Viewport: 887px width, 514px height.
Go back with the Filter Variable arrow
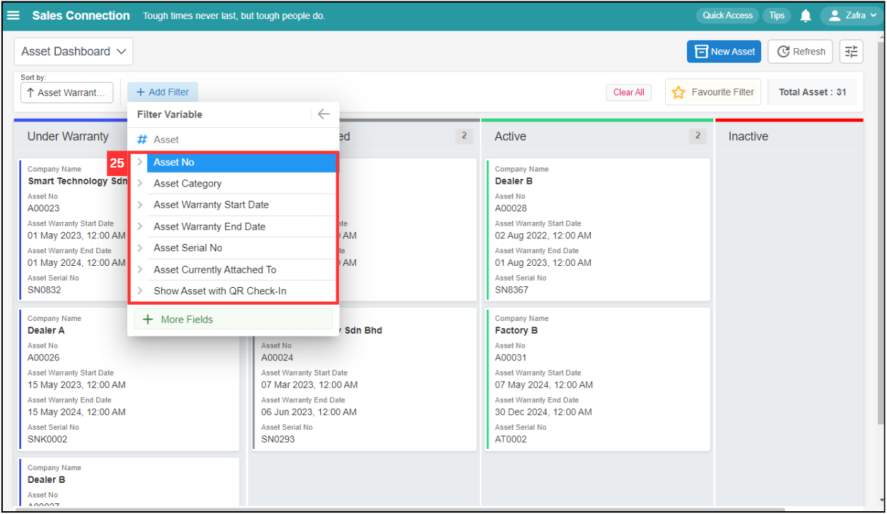coord(324,114)
